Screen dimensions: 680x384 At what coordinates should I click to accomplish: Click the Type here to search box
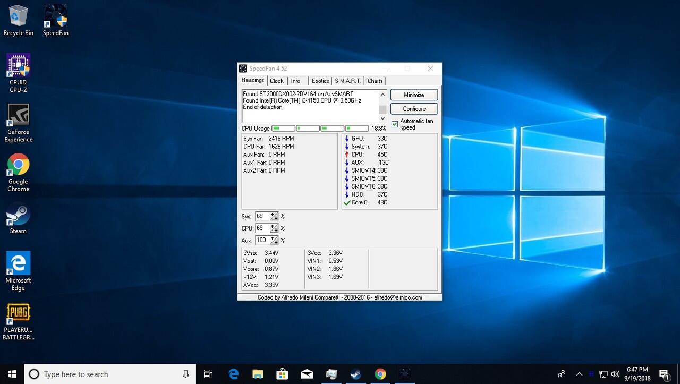[x=110, y=374]
